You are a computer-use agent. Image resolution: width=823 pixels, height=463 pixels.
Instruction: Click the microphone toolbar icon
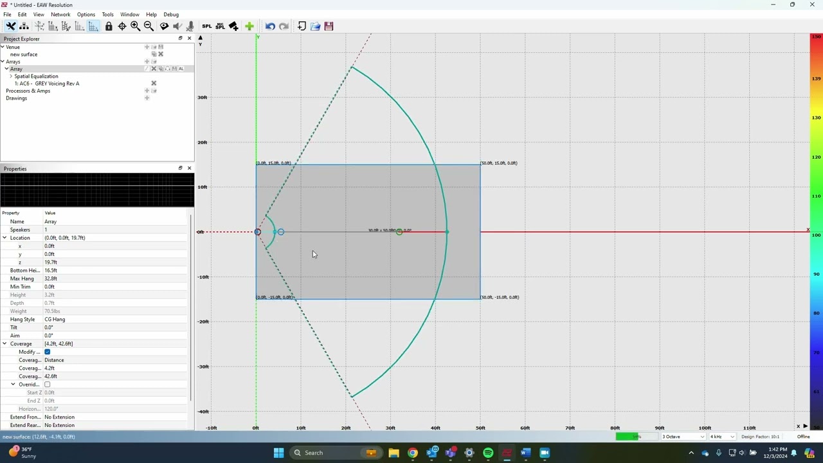click(190, 26)
